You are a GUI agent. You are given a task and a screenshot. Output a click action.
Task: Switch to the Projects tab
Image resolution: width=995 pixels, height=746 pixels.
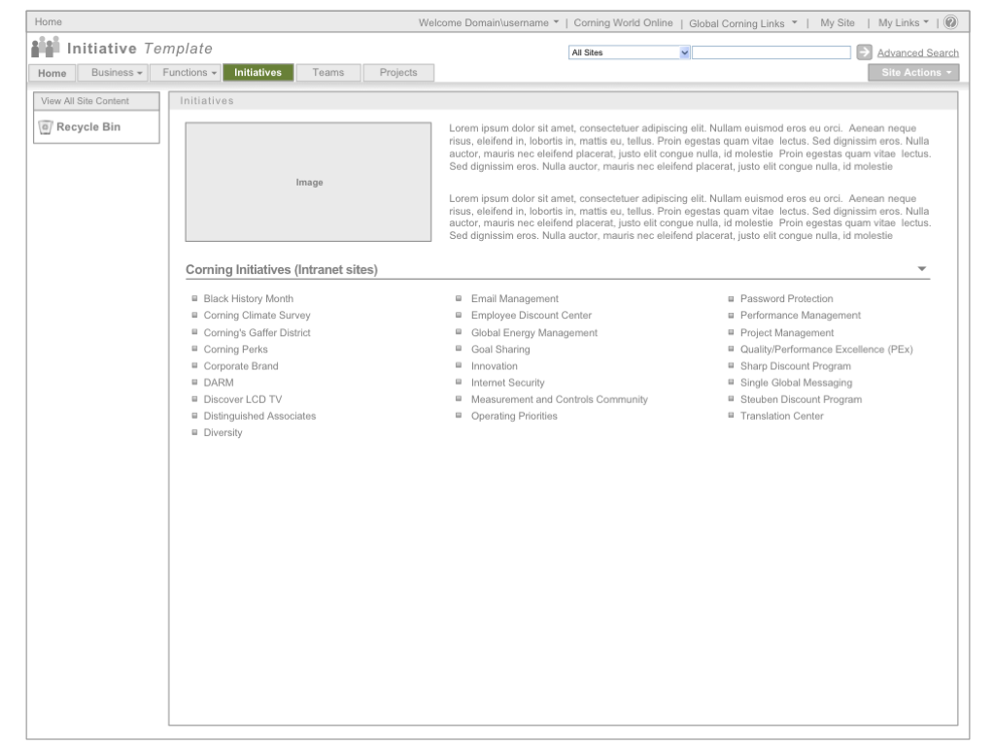pos(398,72)
